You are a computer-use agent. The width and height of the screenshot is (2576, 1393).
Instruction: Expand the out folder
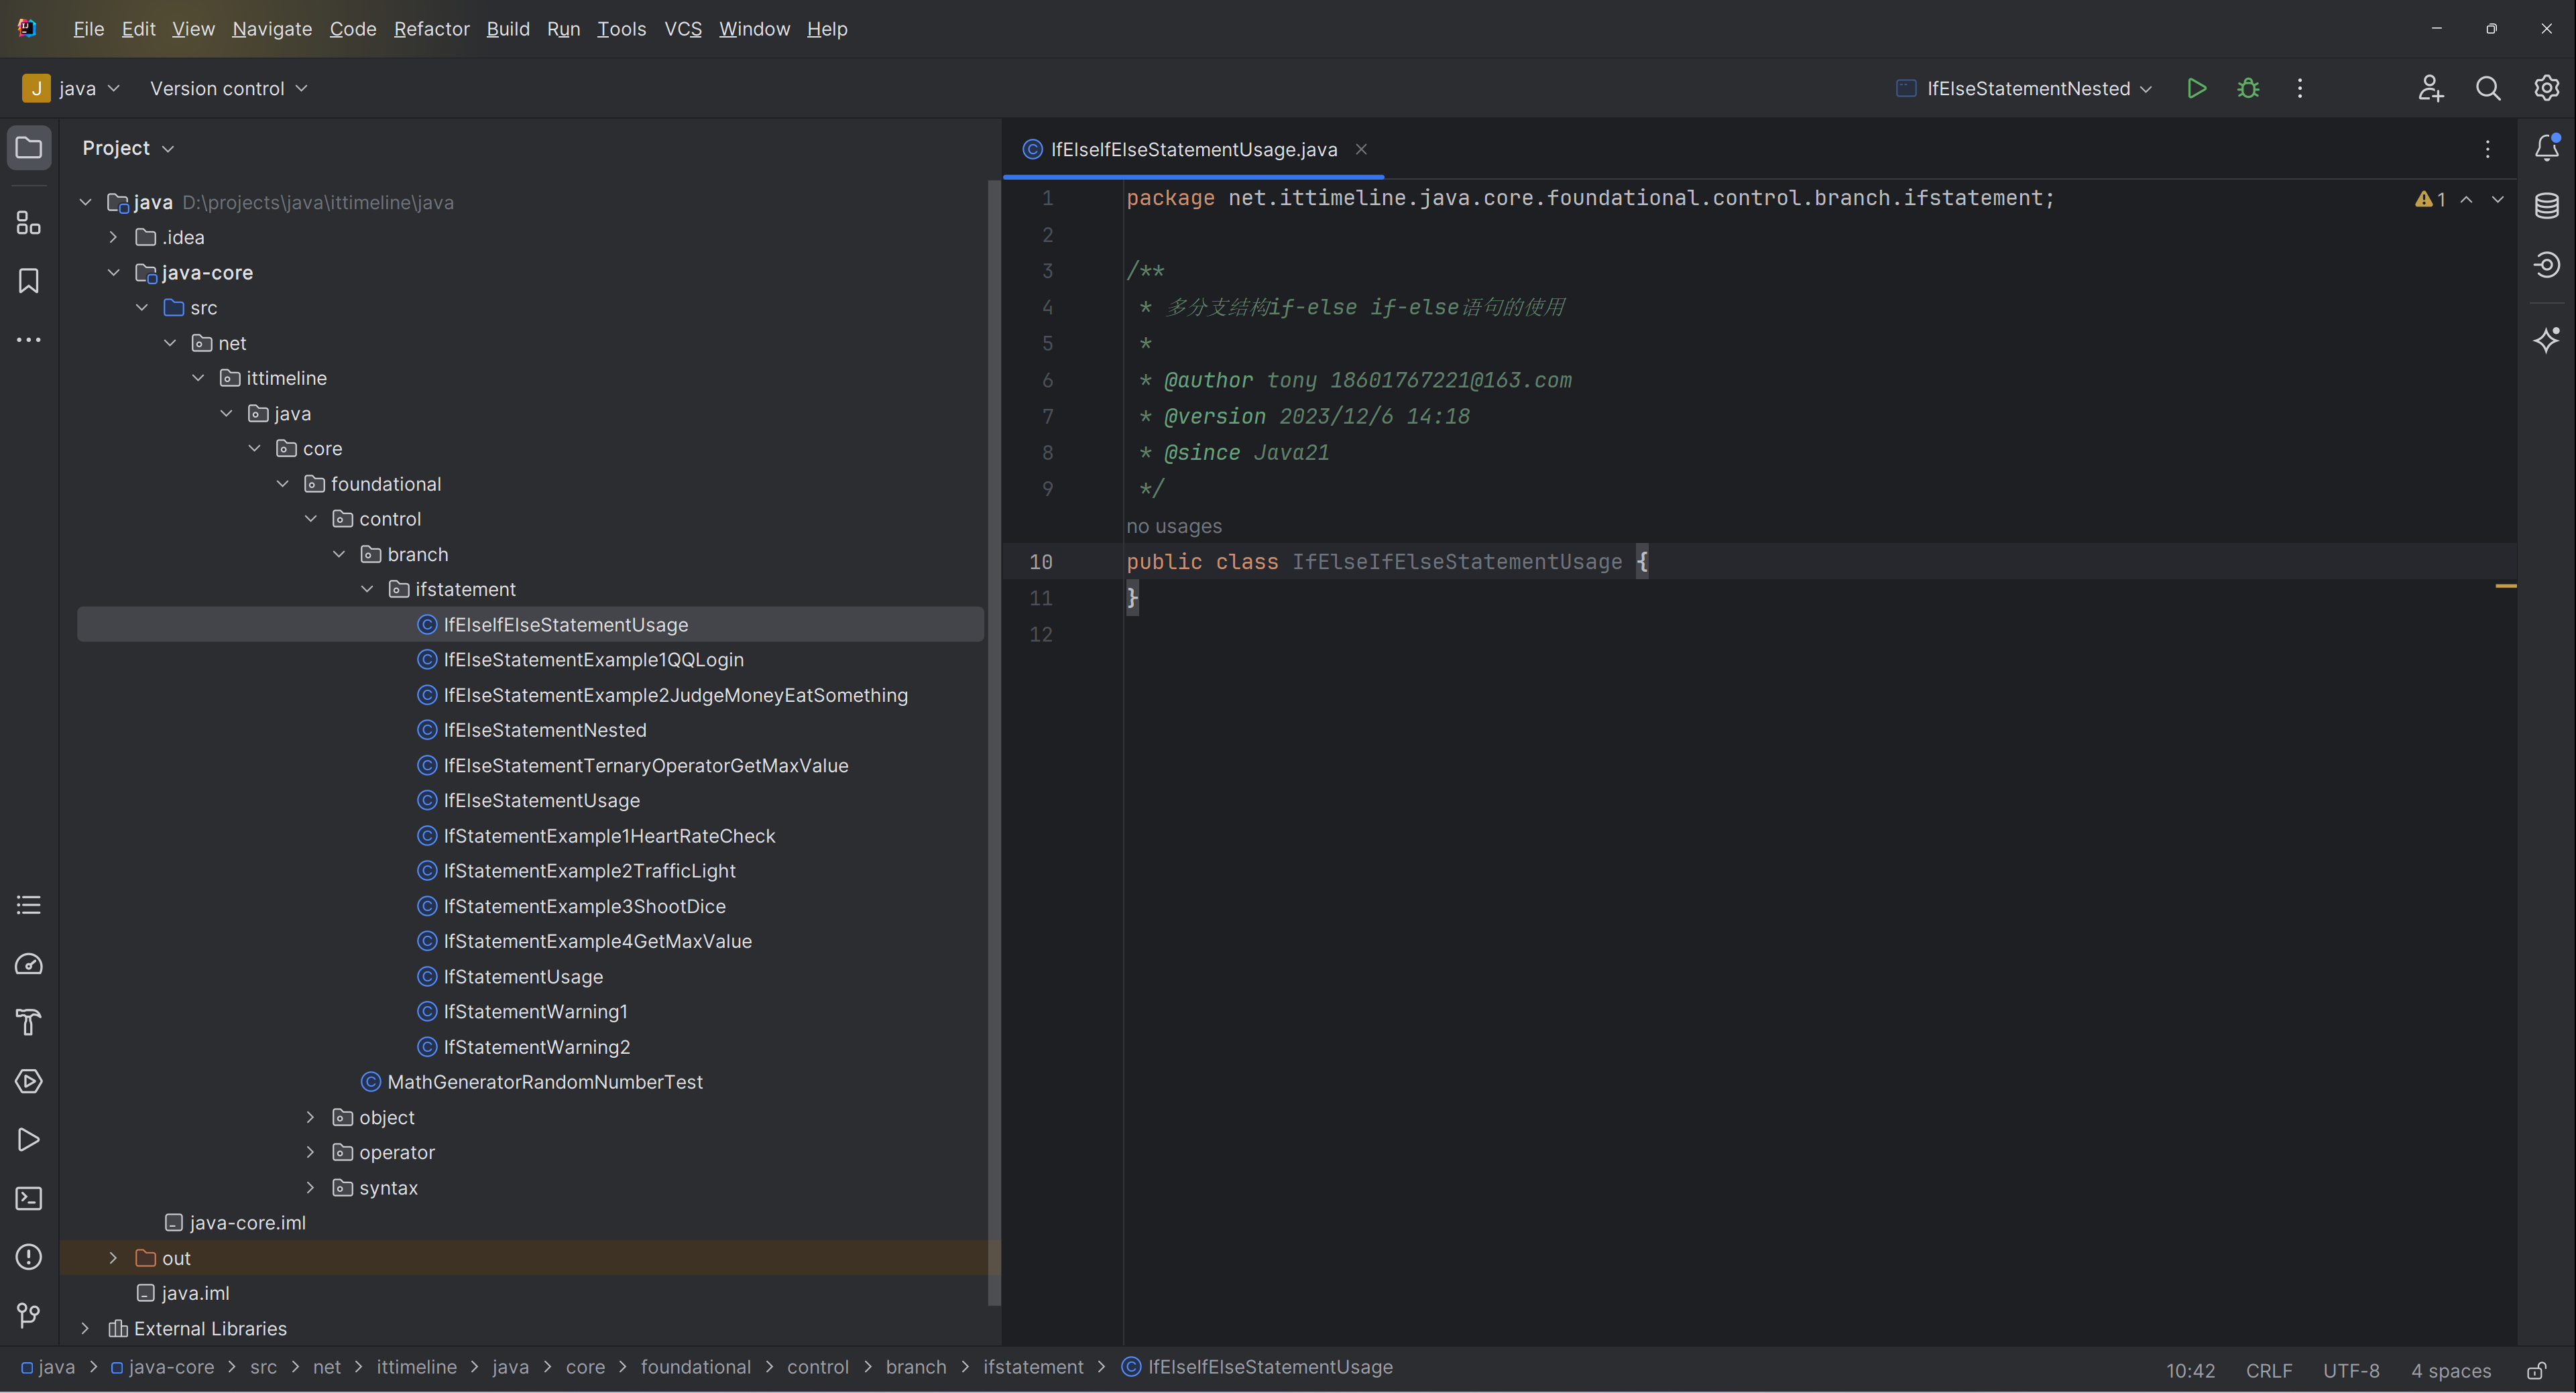point(113,1258)
